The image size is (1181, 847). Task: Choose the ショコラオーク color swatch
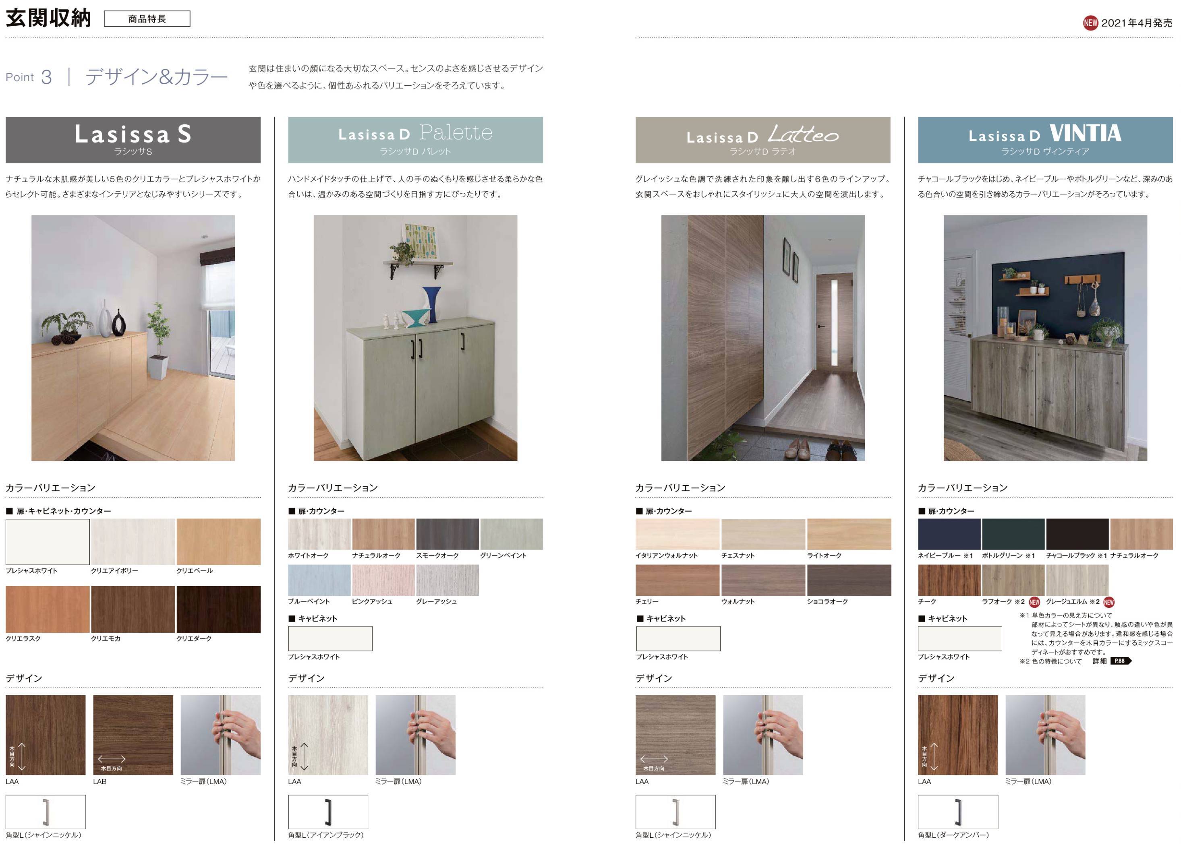pyautogui.click(x=849, y=580)
